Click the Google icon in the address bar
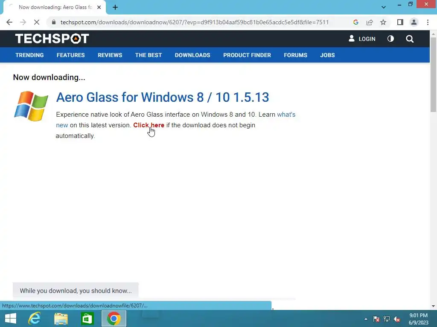The height and width of the screenshot is (327, 437). point(355,22)
